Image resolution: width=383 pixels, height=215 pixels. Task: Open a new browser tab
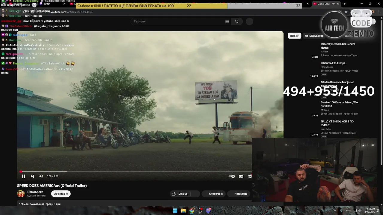click(345, 4)
